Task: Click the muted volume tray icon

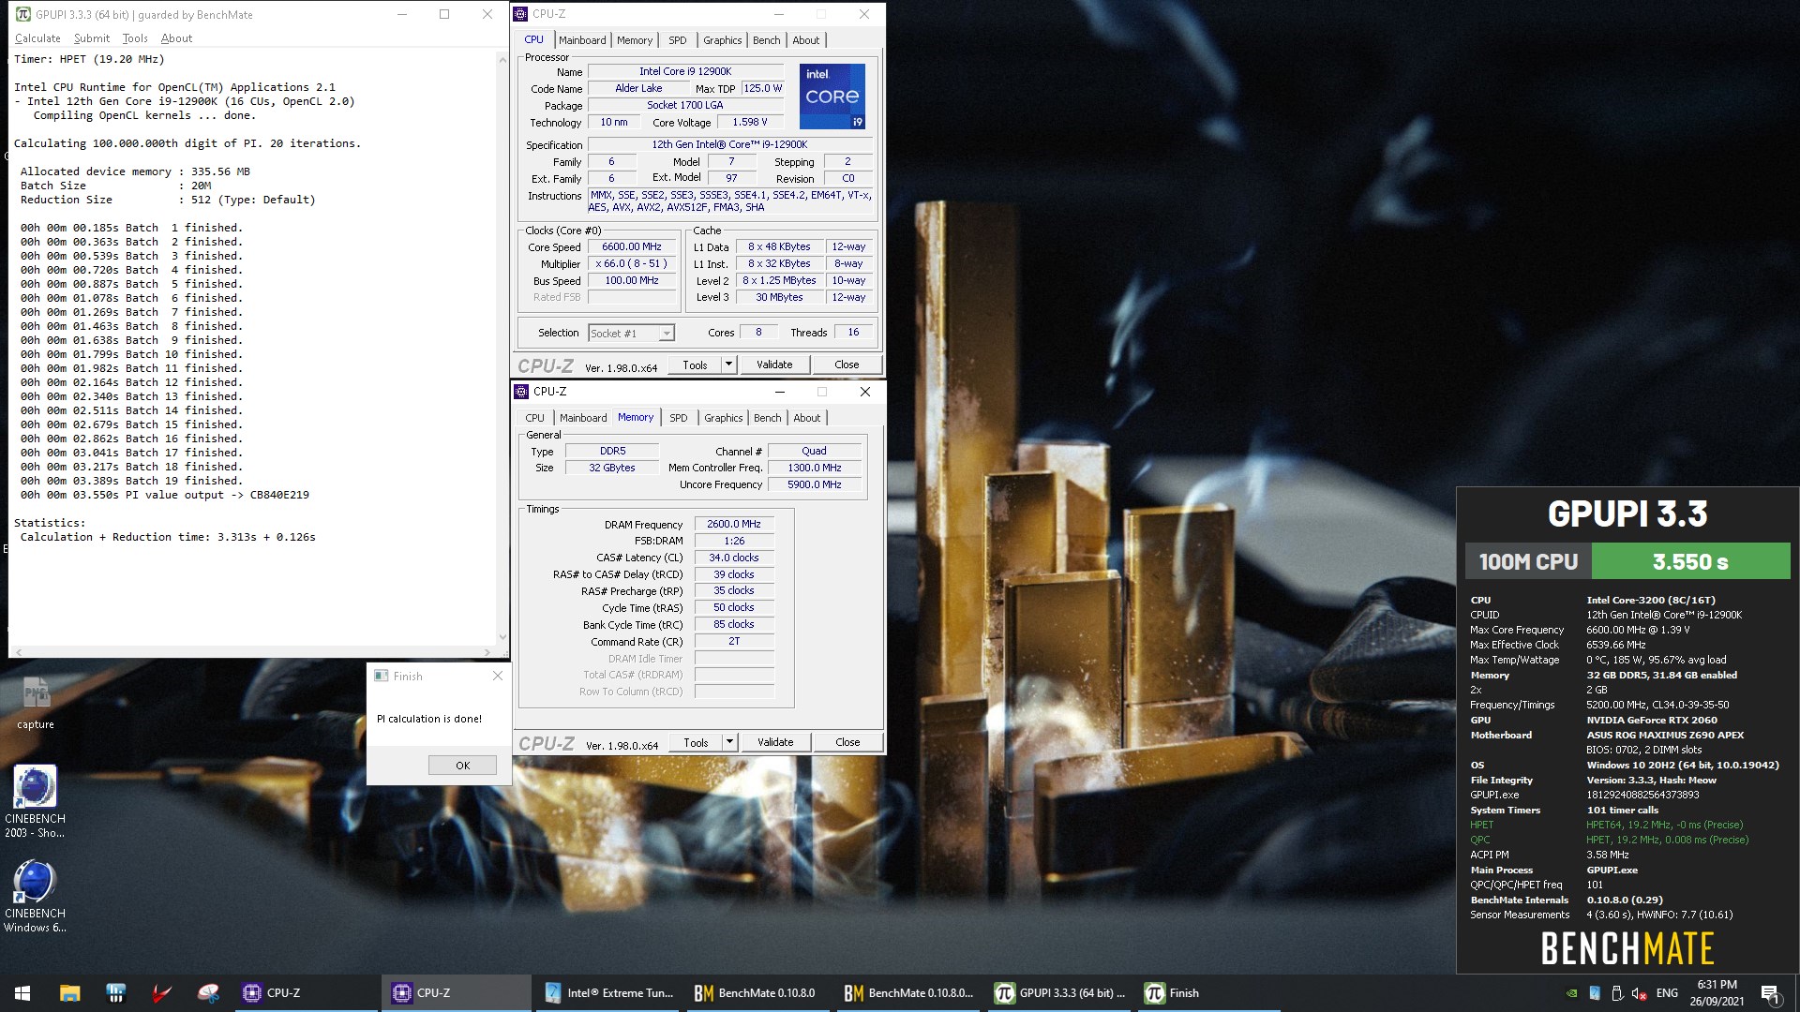Action: point(1640,993)
